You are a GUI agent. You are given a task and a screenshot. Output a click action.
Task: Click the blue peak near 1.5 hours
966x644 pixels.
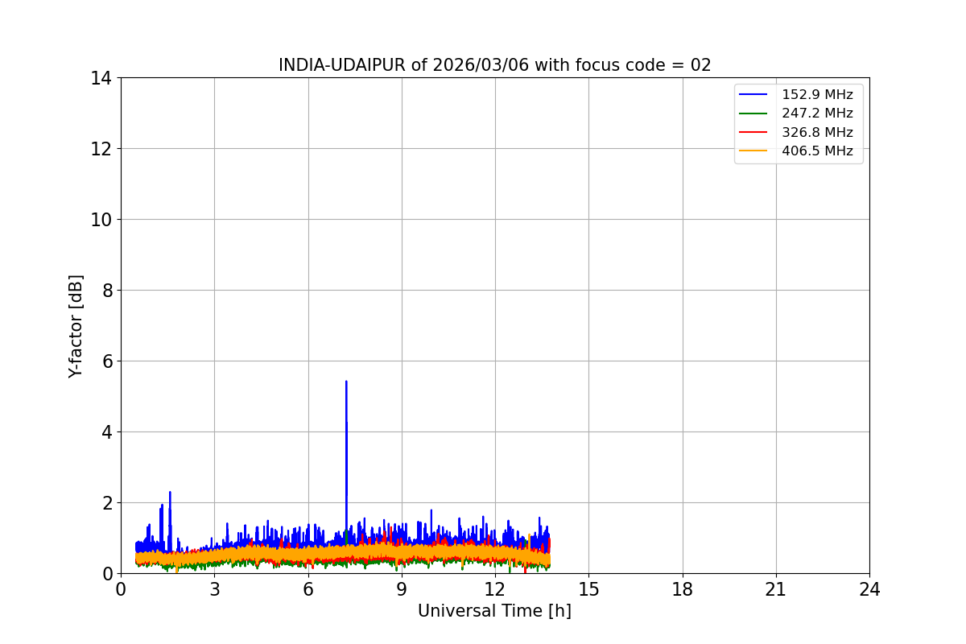click(170, 493)
